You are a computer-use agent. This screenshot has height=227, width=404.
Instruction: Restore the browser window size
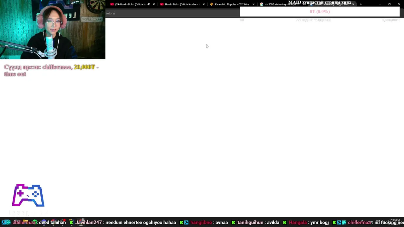click(389, 4)
